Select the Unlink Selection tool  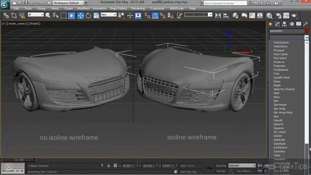(x=14, y=15)
